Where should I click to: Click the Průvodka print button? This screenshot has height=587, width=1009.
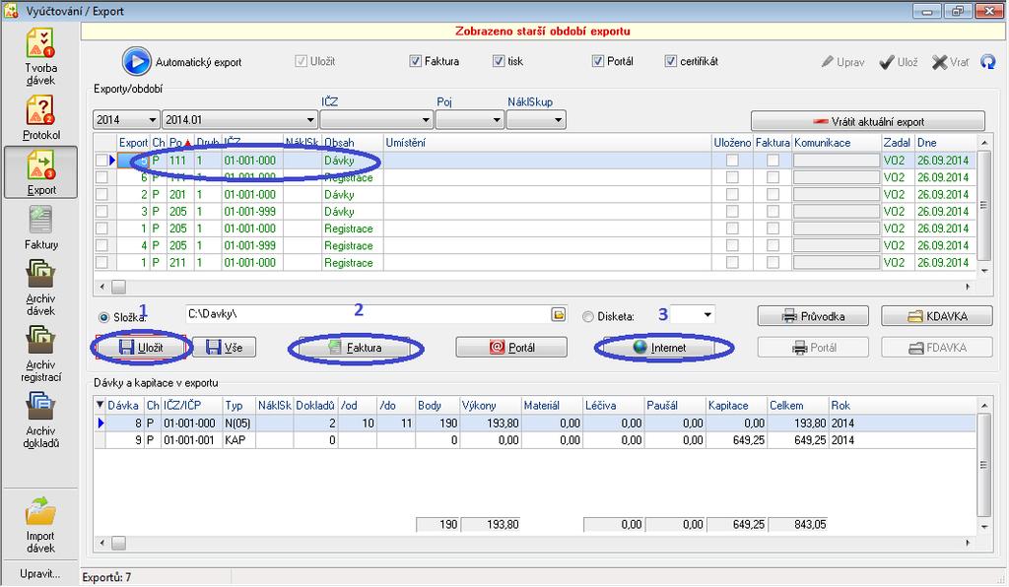[x=813, y=316]
